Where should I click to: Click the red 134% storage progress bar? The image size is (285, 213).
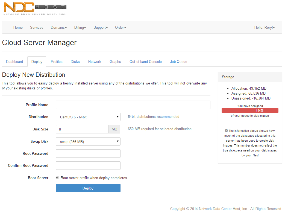[x=250, y=111]
